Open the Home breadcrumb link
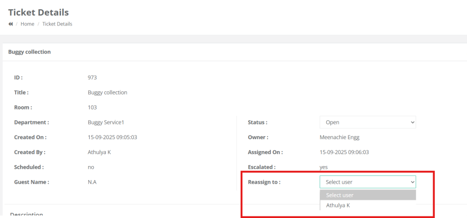This screenshot has height=218, width=467. tap(28, 24)
